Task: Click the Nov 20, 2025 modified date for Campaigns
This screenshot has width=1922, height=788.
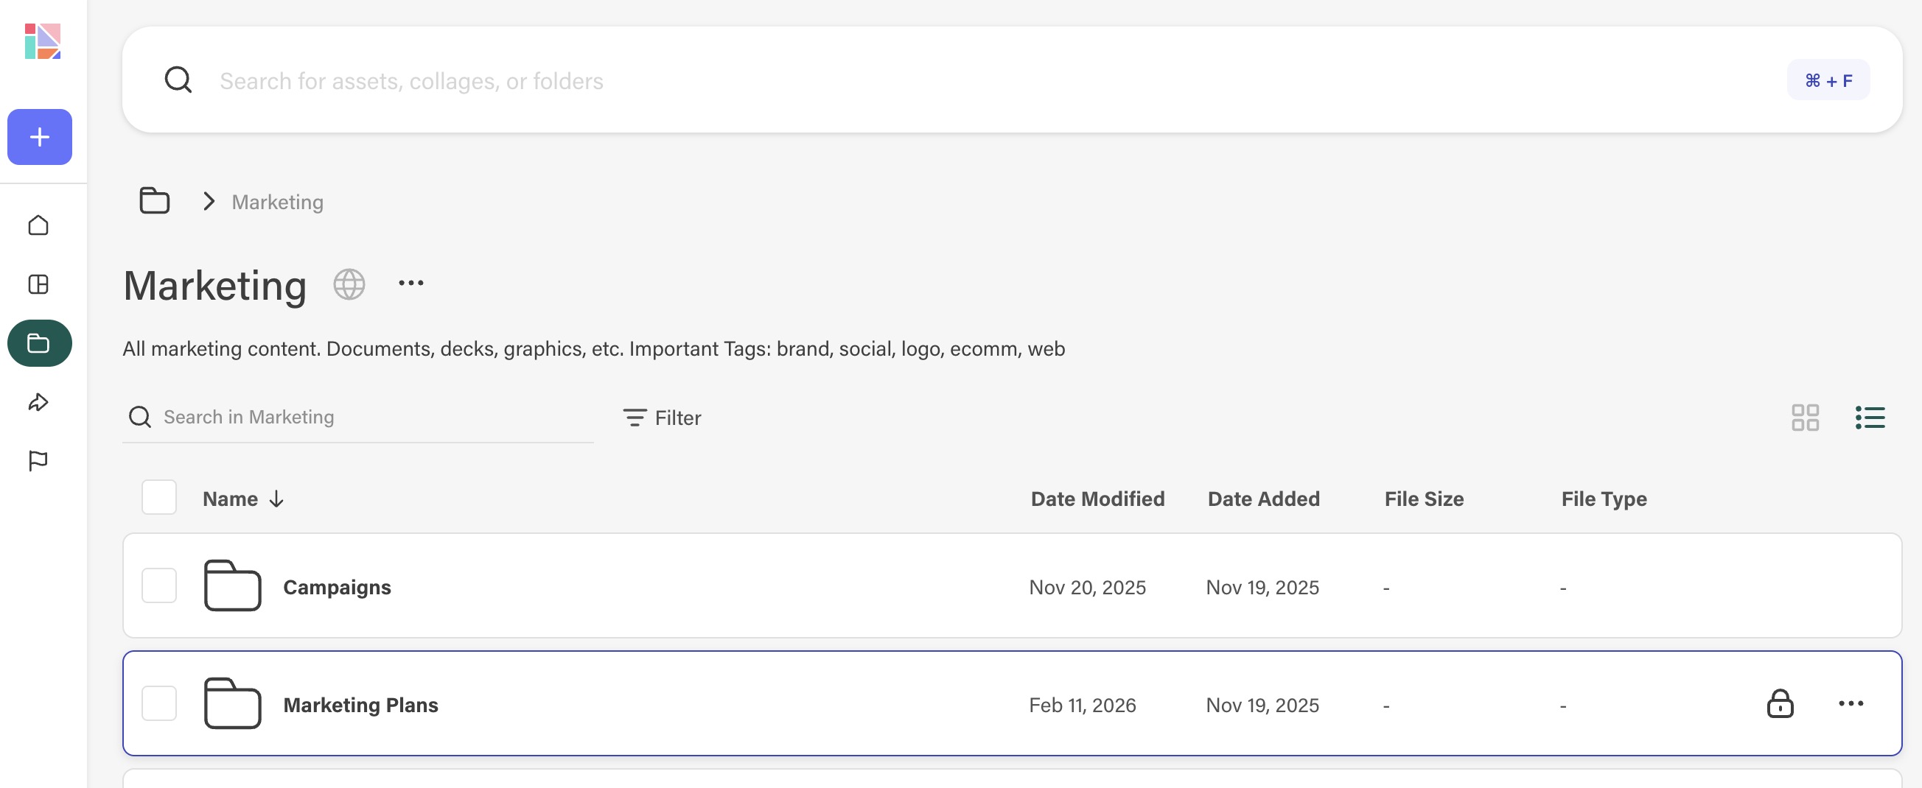Action: click(x=1087, y=588)
